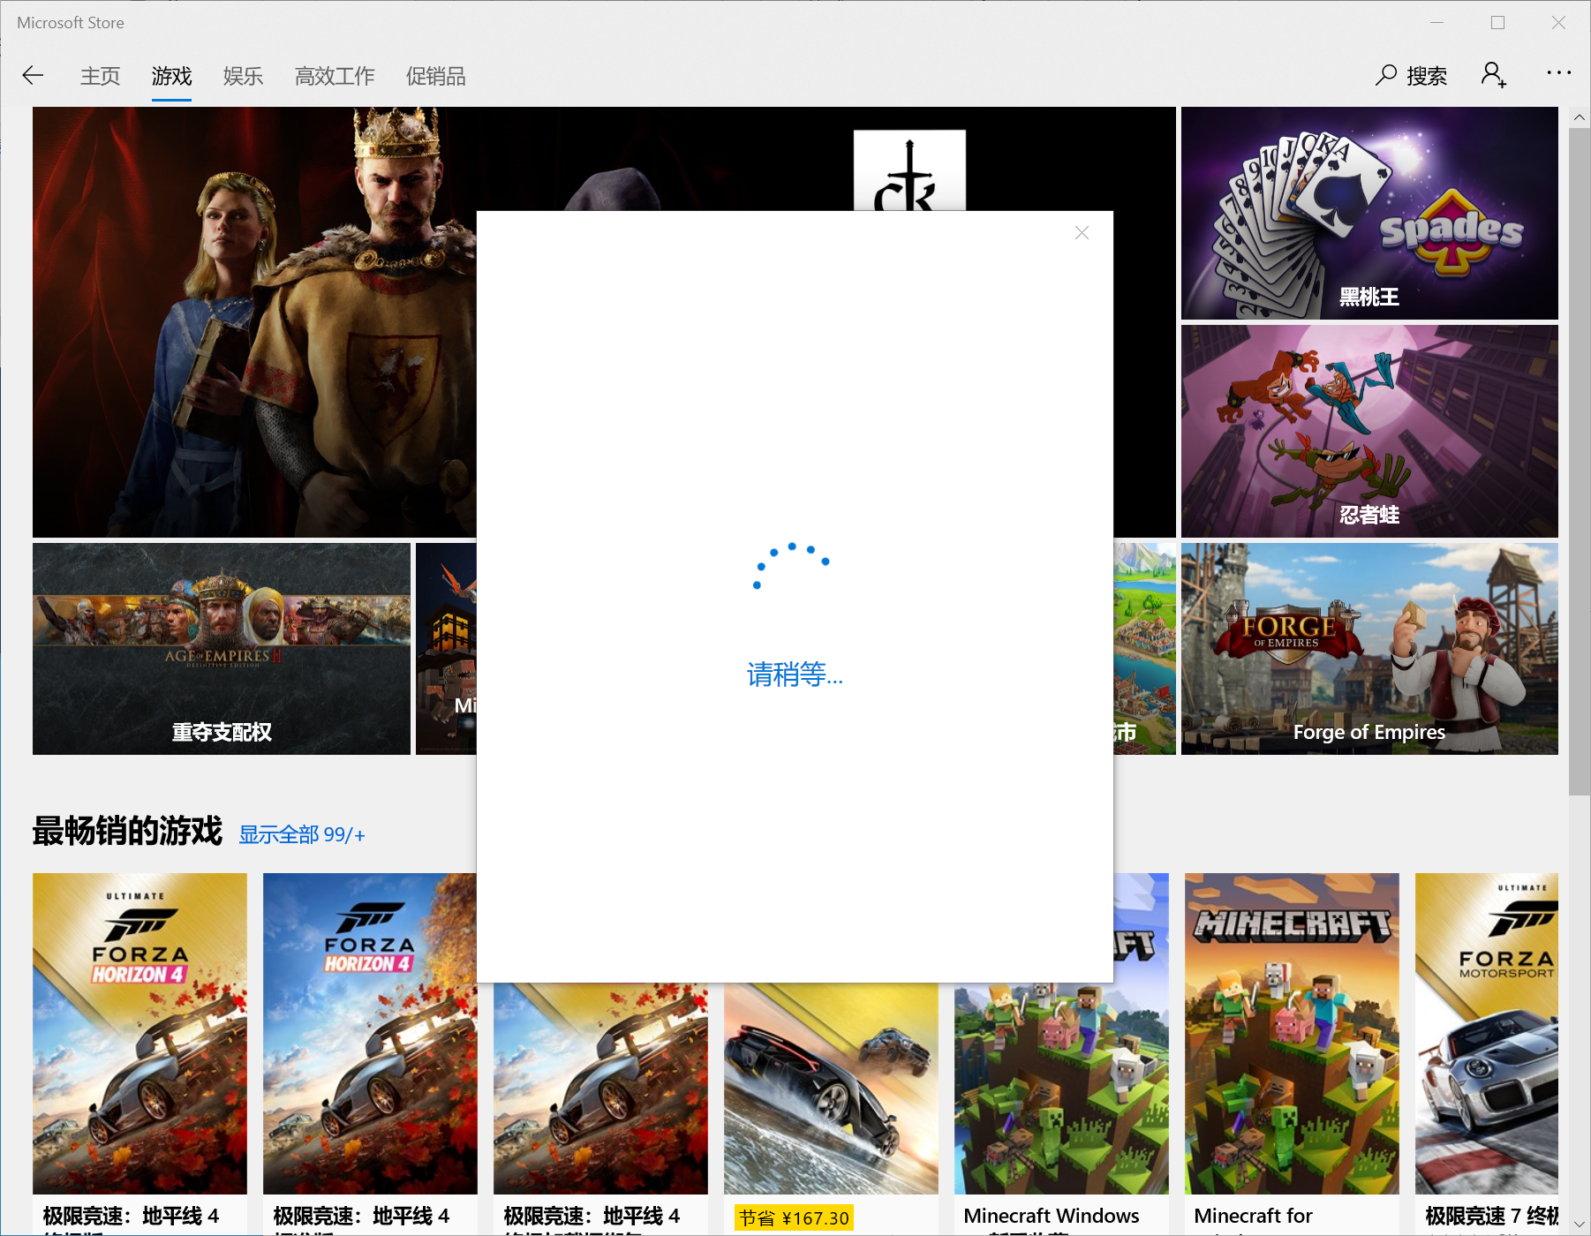
Task: Open the Forza Horizon 4 ultimate edition cover
Action: [139, 1034]
